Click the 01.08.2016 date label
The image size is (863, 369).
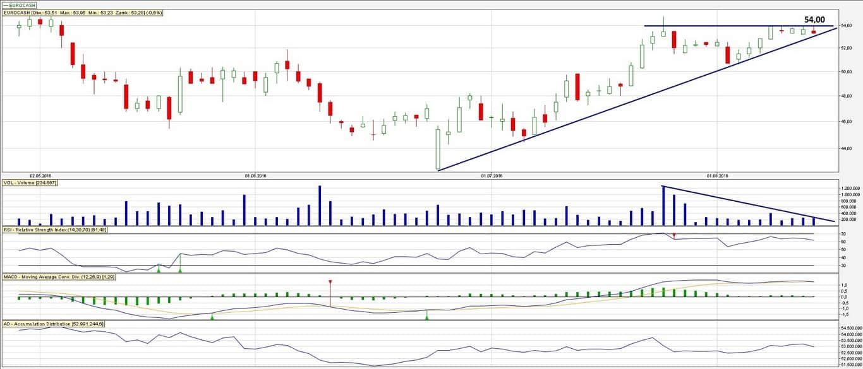pyautogui.click(x=718, y=176)
